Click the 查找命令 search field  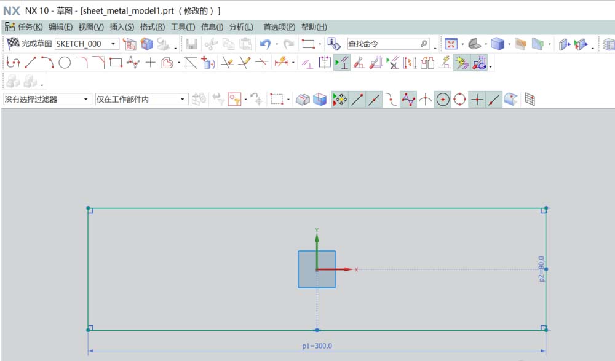388,44
